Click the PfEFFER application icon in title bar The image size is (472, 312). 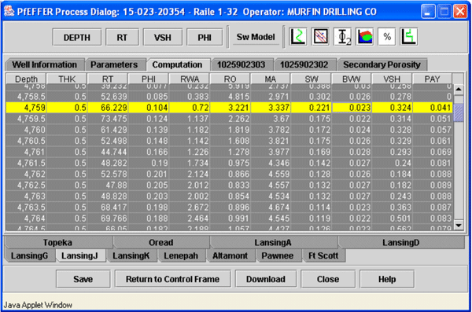point(9,12)
